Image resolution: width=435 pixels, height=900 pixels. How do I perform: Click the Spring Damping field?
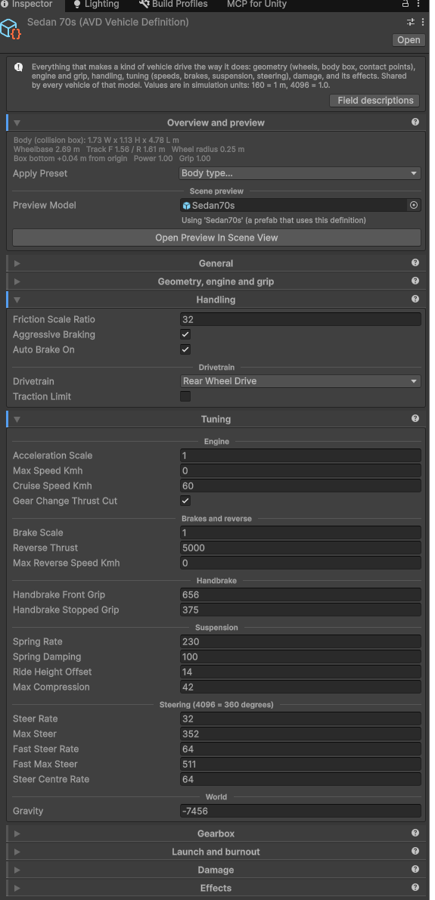click(300, 656)
